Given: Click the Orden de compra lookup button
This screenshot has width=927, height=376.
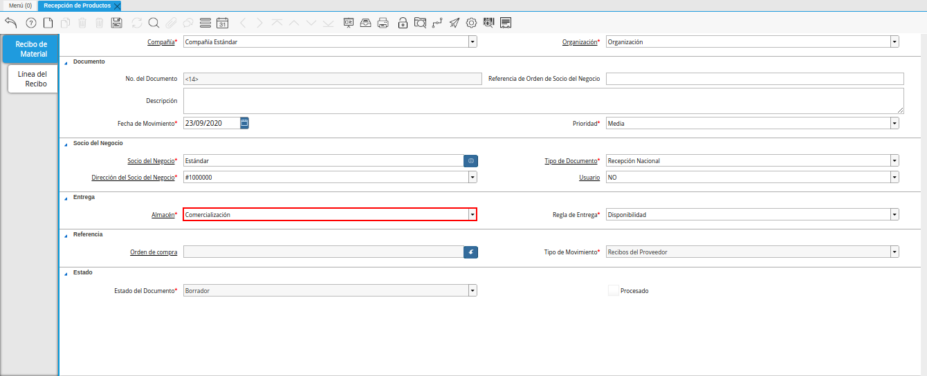Looking at the screenshot, I should (470, 252).
